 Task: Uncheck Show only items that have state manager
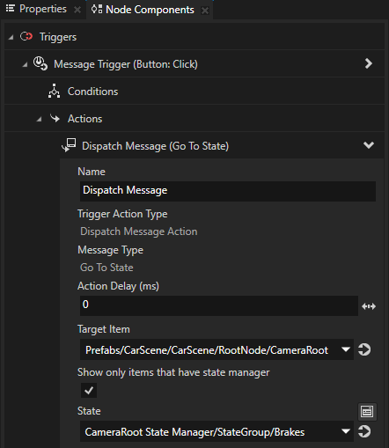[89, 390]
